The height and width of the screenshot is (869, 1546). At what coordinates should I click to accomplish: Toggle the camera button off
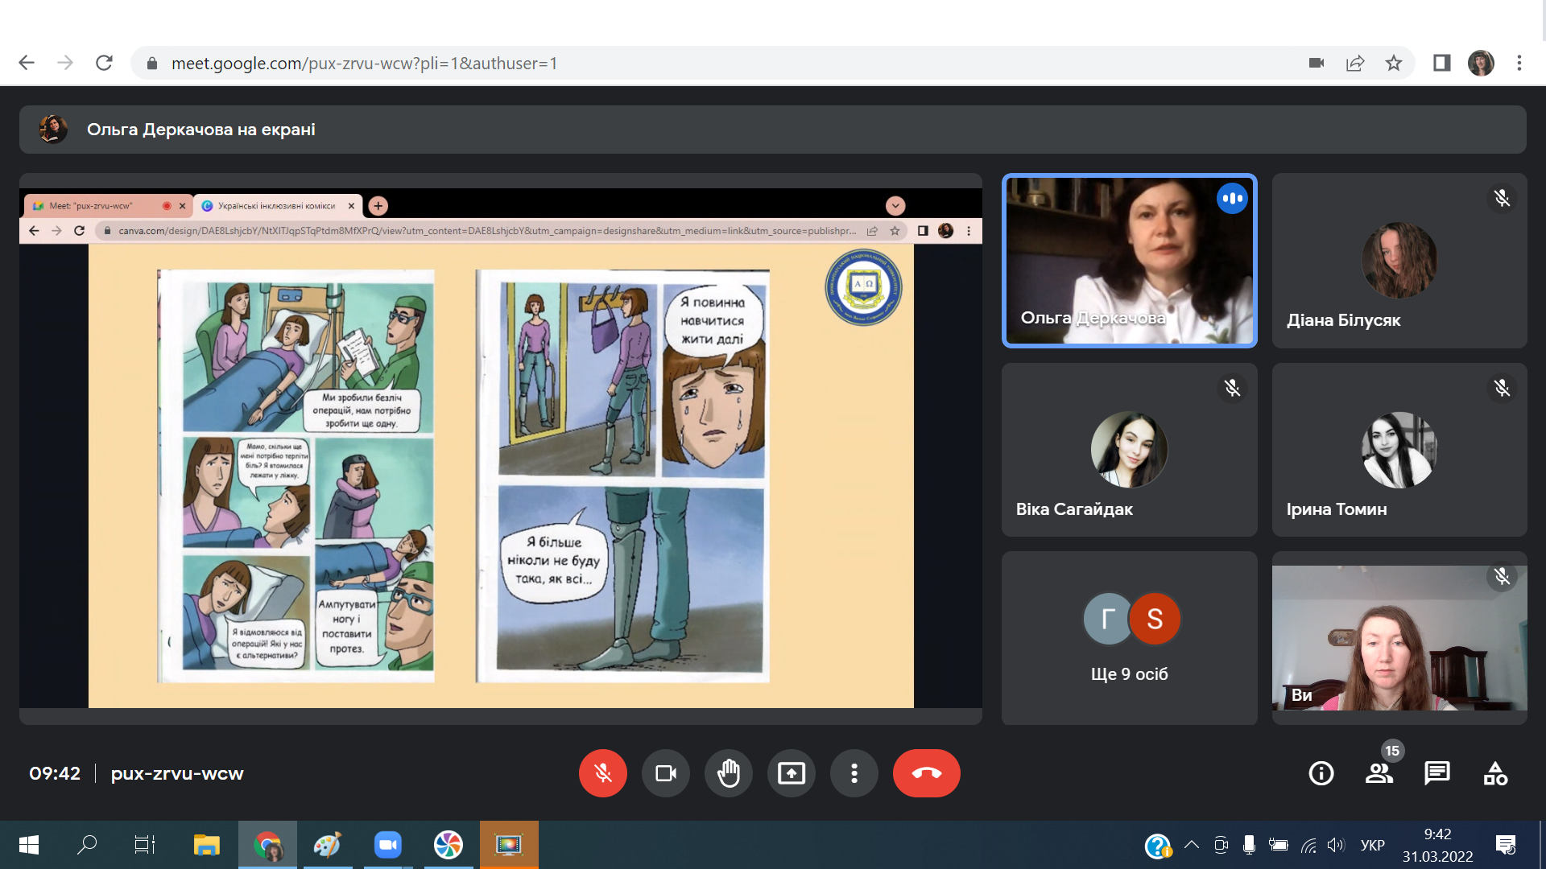[665, 773]
